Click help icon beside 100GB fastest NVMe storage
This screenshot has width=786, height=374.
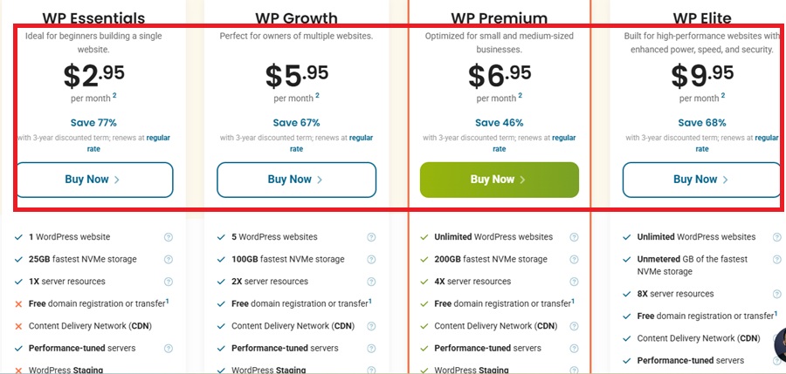[x=371, y=260]
